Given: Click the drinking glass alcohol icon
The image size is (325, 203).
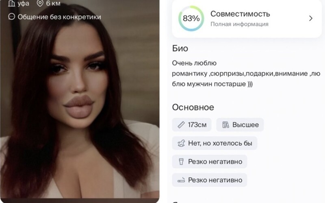Looking at the screenshot, I should coord(181,162).
